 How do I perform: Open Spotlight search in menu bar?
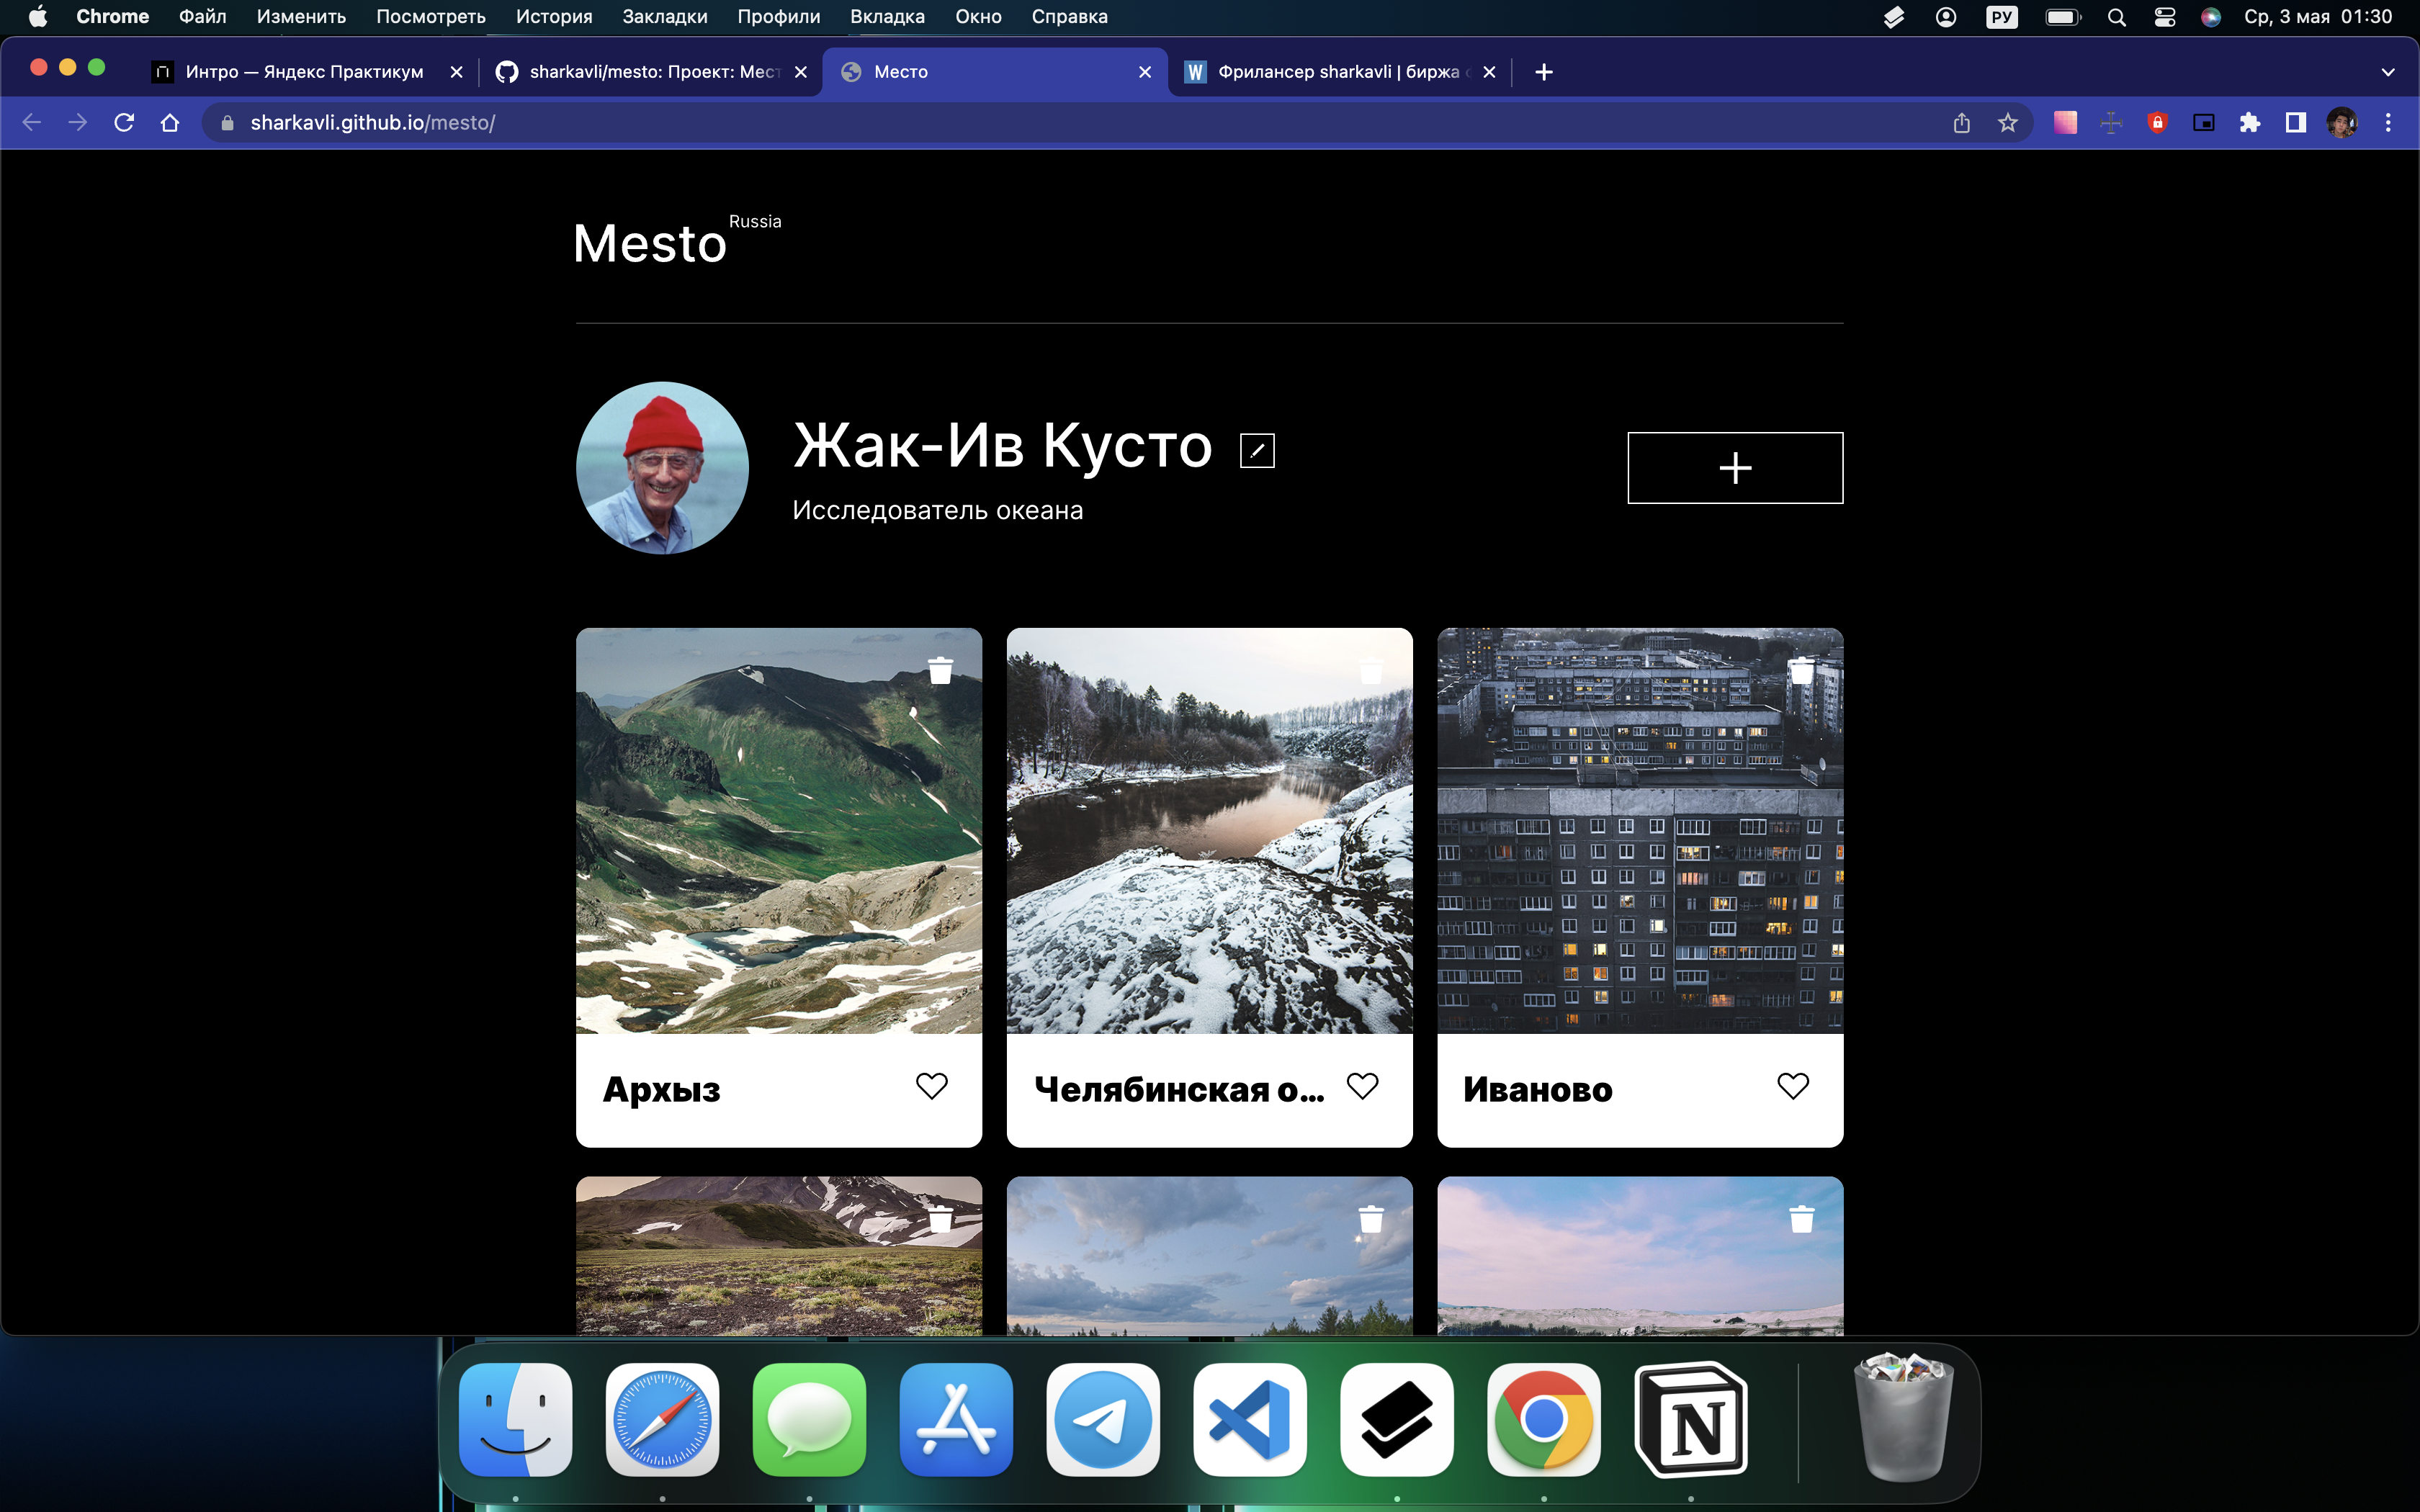2116,17
